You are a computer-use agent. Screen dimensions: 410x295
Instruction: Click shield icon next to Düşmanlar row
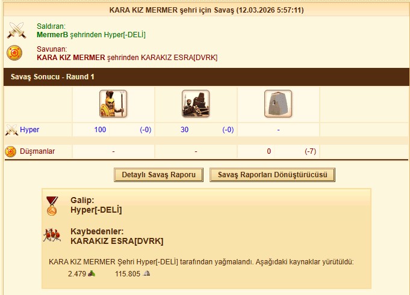click(x=11, y=151)
